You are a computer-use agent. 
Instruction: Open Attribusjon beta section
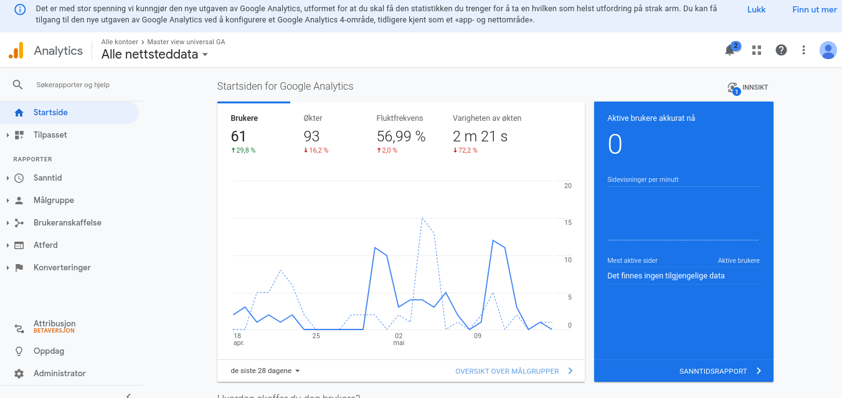click(x=54, y=327)
